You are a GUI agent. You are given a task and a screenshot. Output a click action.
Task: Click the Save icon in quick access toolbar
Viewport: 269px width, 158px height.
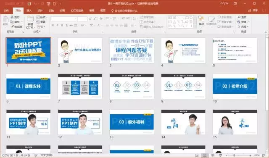(29, 4)
